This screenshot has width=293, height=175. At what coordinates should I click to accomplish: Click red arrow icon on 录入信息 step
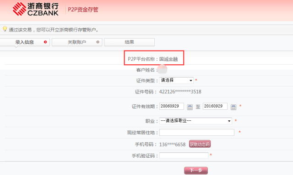[45, 42]
